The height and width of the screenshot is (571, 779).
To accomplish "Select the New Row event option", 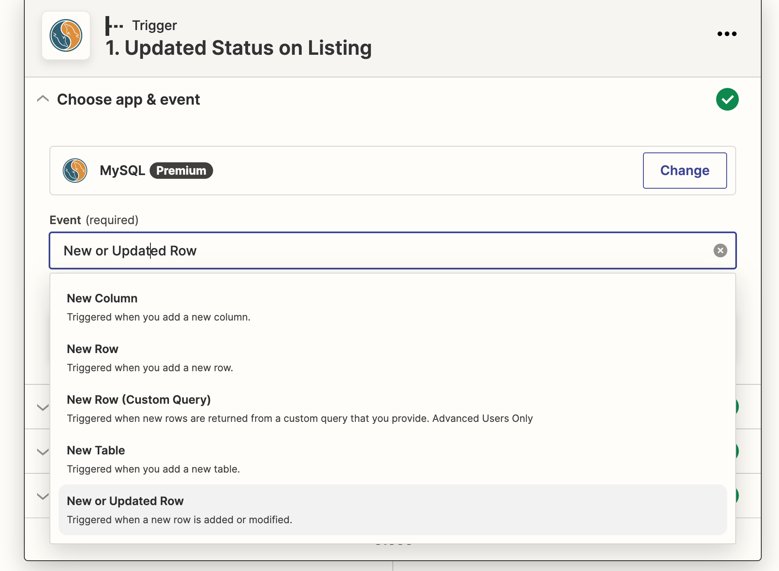I will click(x=392, y=358).
